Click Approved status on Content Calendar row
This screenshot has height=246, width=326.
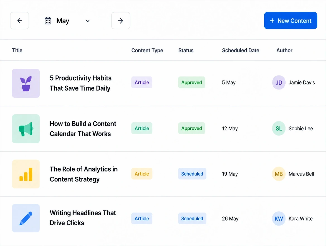click(192, 128)
